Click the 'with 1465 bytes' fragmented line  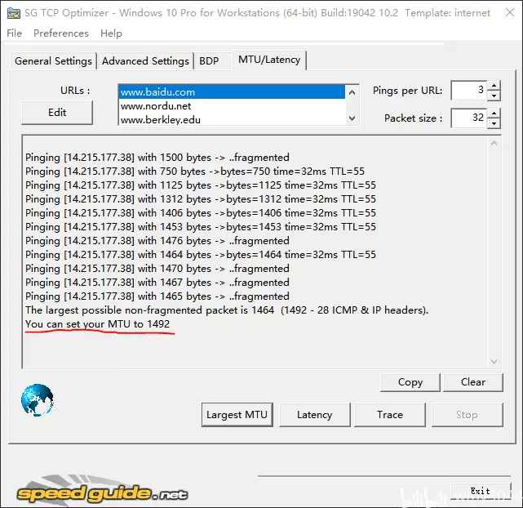pos(157,296)
